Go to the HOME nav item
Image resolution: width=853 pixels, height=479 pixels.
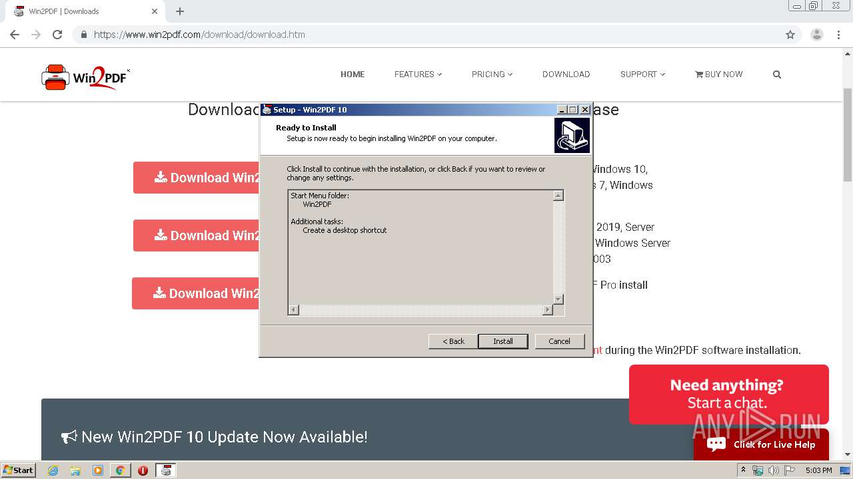[353, 75]
